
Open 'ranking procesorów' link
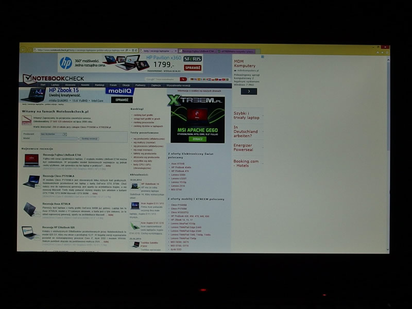click(x=144, y=123)
